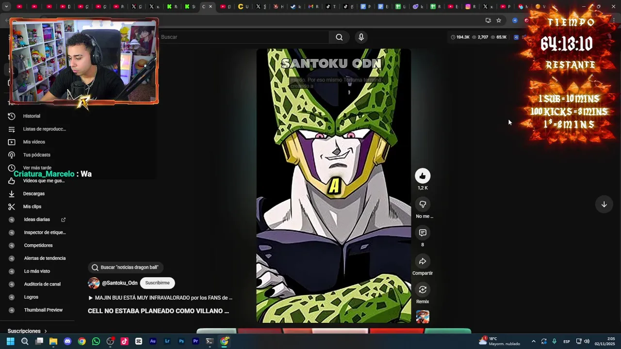Open Discord from the taskbar
This screenshot has height=349, width=621.
tap(67, 341)
